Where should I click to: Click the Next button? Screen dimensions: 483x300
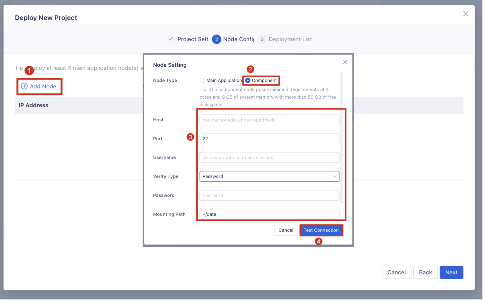coord(451,272)
